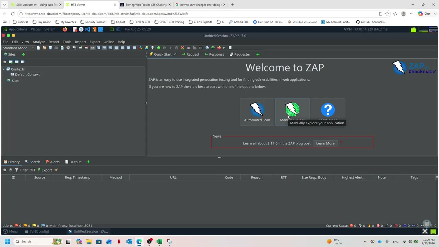Image resolution: width=439 pixels, height=247 pixels.
Task: Sort by the URL column header
Action: coord(173,177)
